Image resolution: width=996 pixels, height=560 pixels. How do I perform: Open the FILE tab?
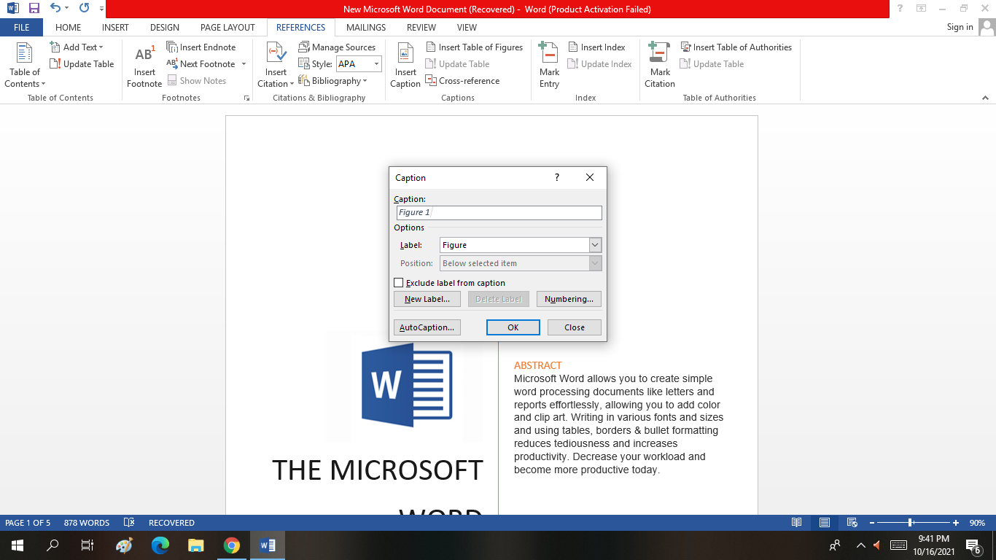click(21, 27)
